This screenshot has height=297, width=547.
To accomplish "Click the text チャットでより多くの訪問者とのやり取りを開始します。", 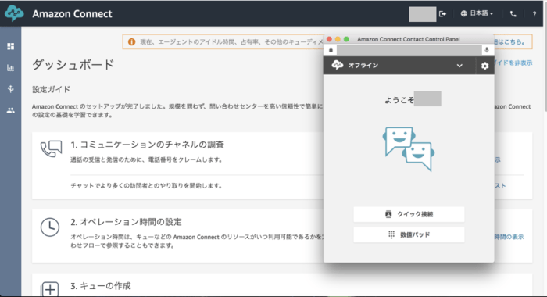I will coord(147,186).
